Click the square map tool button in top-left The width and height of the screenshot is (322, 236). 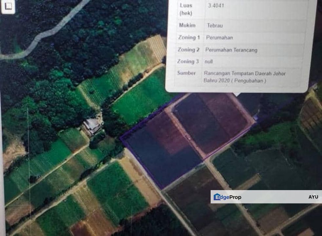pos(8,6)
